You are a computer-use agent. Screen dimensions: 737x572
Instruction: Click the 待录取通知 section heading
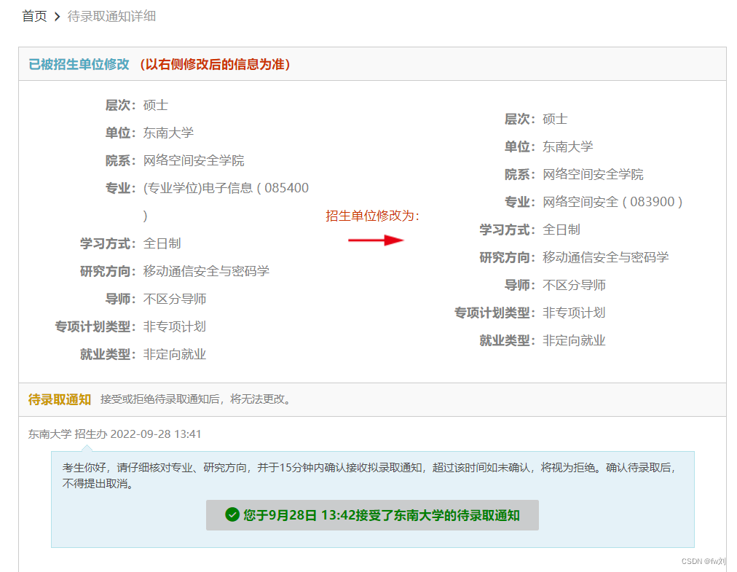tap(59, 400)
